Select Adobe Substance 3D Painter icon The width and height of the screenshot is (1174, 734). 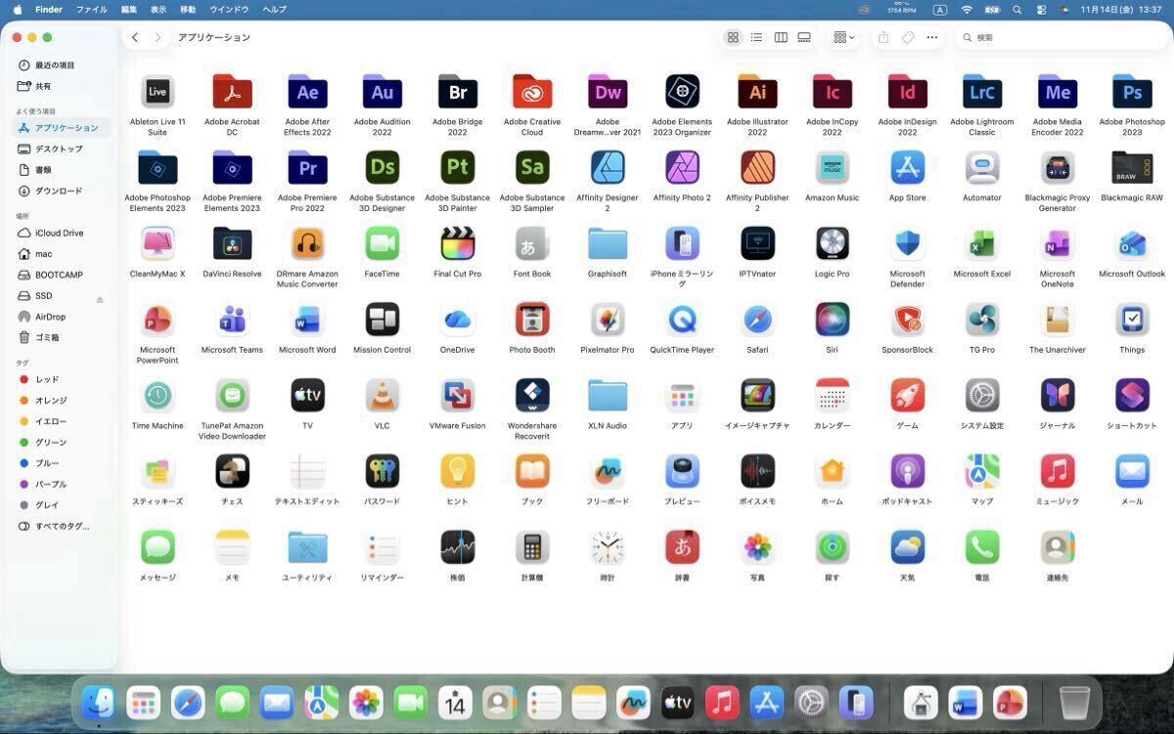tap(457, 167)
